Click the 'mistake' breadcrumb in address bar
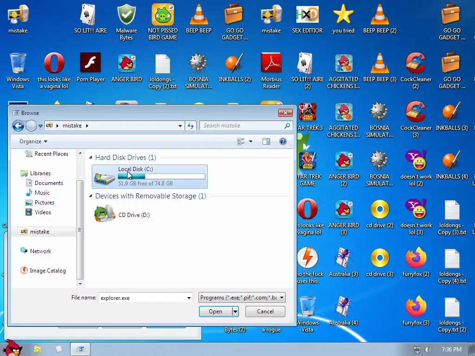475x356 pixels. 72,126
